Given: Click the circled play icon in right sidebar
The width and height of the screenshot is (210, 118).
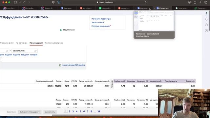Looking at the screenshot, I should pos(206,30).
